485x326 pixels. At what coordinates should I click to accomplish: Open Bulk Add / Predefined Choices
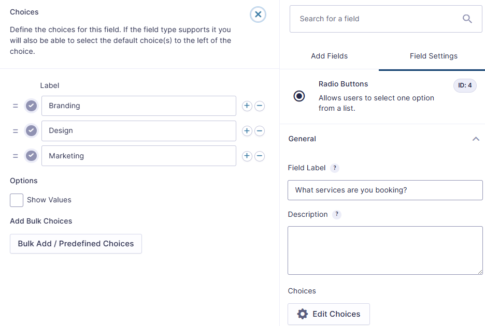(76, 244)
